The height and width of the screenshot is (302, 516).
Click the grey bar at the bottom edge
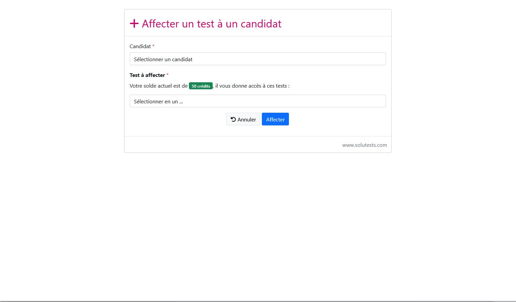click(x=258, y=301)
